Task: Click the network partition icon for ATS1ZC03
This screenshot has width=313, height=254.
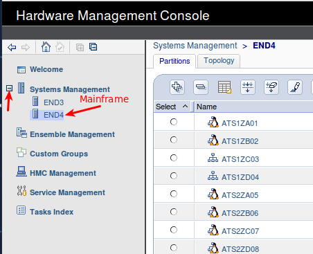Action: coord(213,158)
